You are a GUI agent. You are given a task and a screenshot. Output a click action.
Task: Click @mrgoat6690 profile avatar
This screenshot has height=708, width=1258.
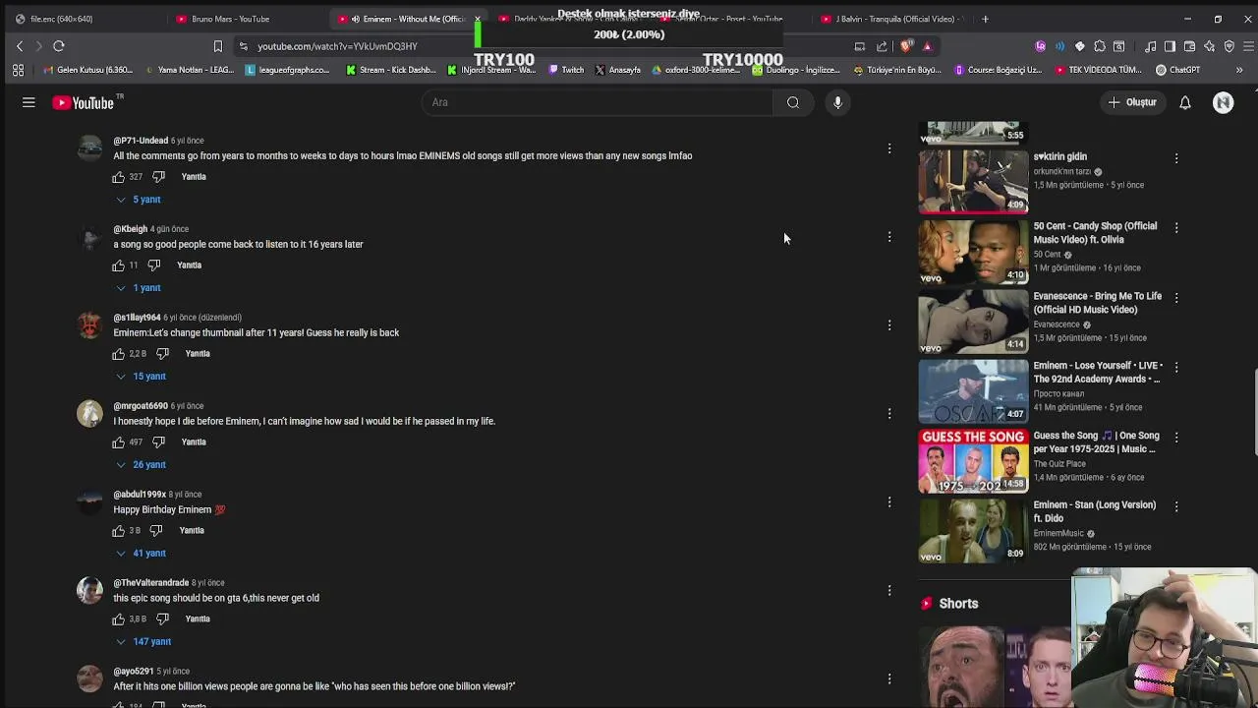(89, 413)
